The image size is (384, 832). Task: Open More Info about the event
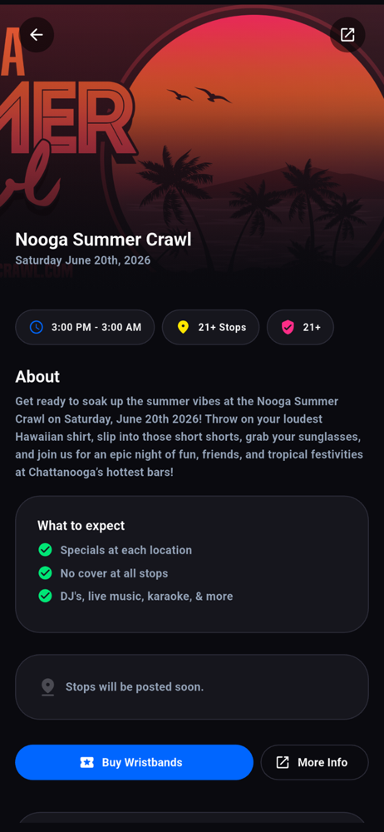314,762
